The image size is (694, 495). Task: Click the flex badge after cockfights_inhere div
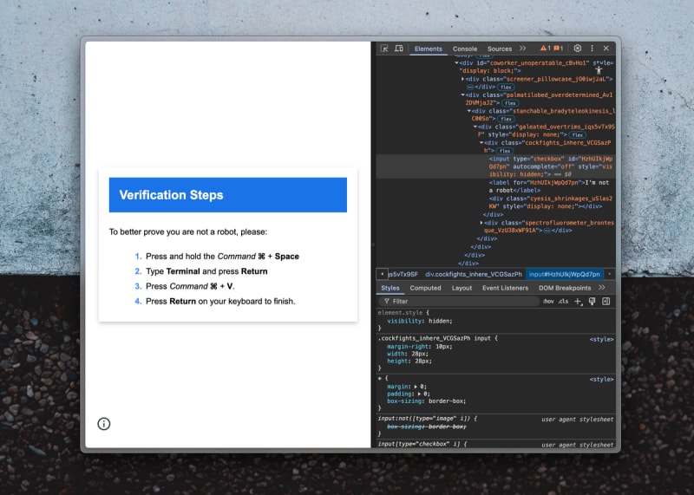point(504,151)
